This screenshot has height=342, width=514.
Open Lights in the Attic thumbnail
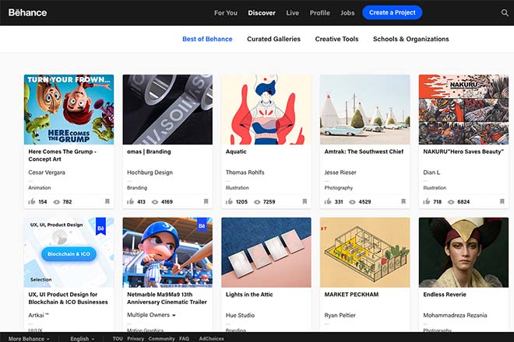pyautogui.click(x=266, y=253)
